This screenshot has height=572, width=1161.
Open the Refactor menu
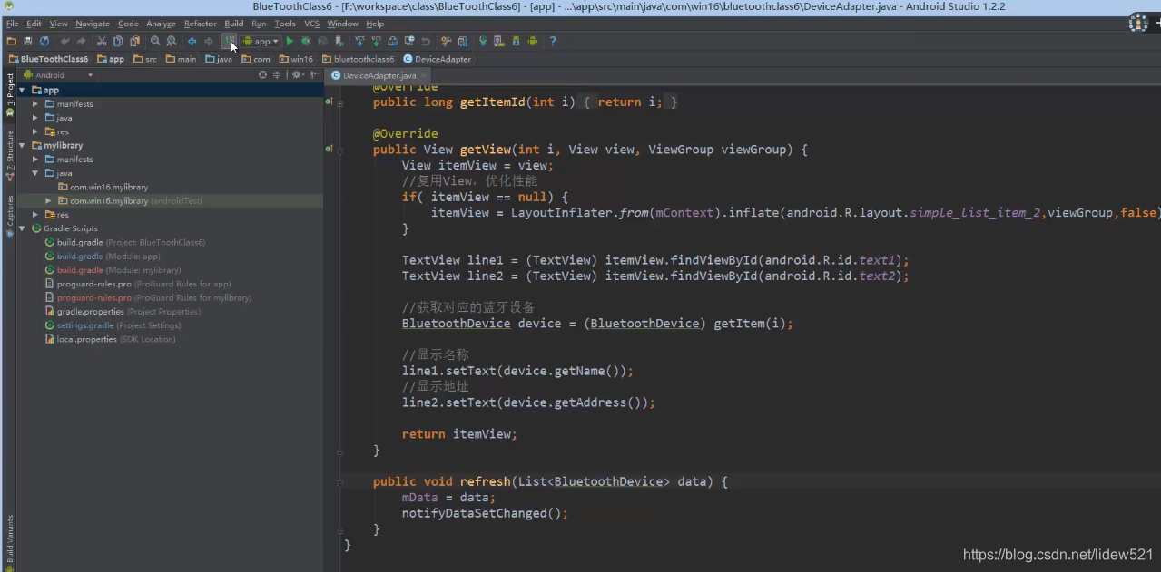click(x=201, y=24)
